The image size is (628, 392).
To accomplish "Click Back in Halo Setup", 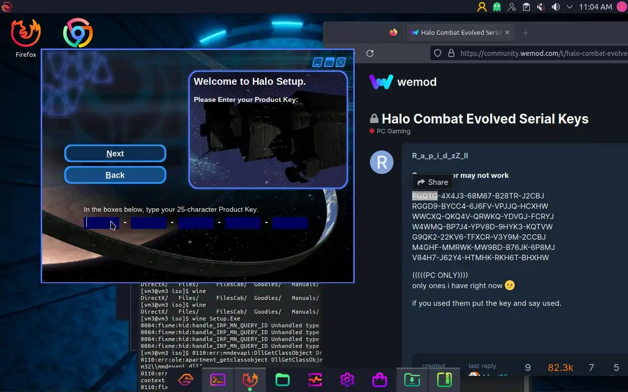I will pos(115,175).
